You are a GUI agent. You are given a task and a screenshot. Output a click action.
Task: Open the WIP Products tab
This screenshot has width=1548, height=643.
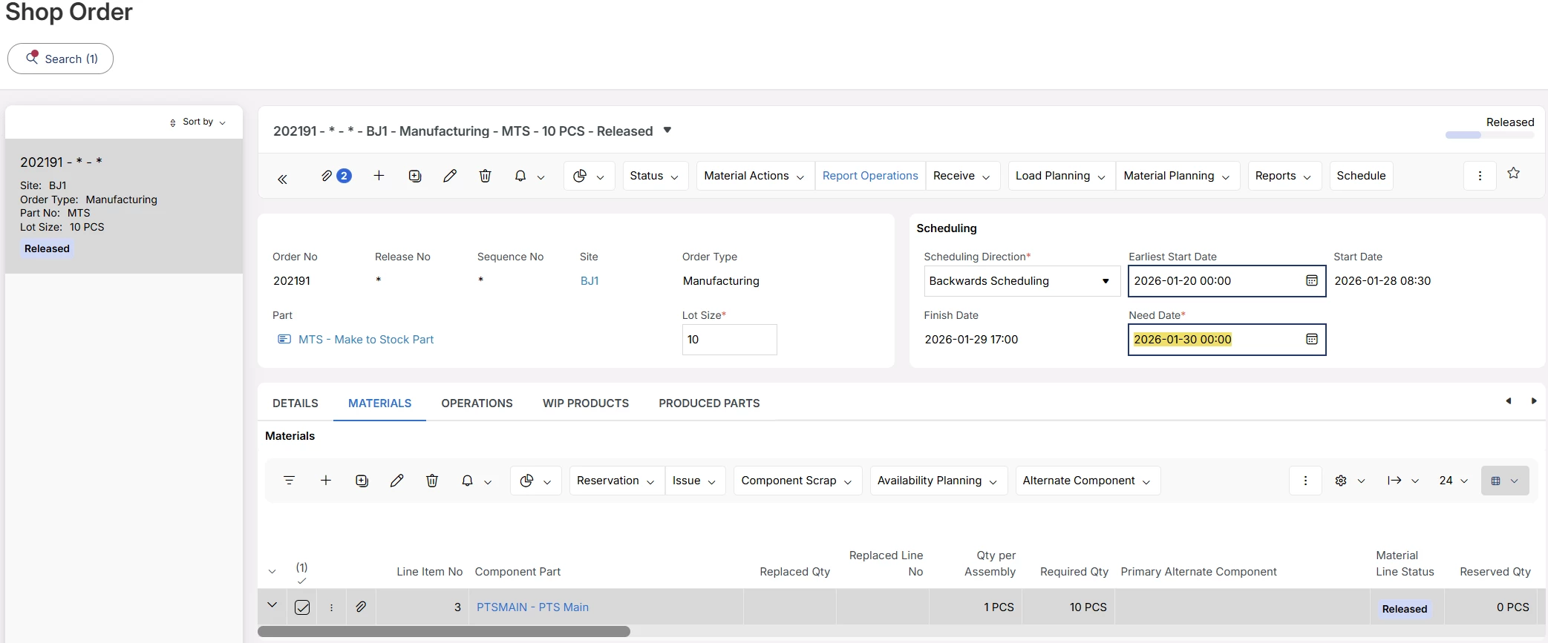click(585, 403)
